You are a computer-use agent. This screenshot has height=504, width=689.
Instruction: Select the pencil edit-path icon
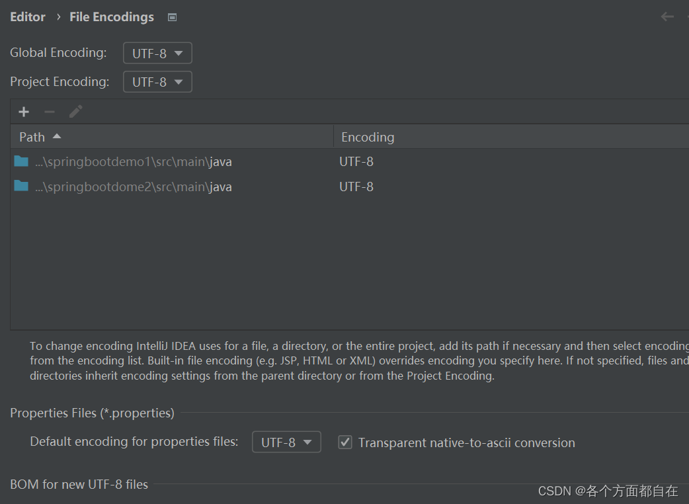[75, 111]
